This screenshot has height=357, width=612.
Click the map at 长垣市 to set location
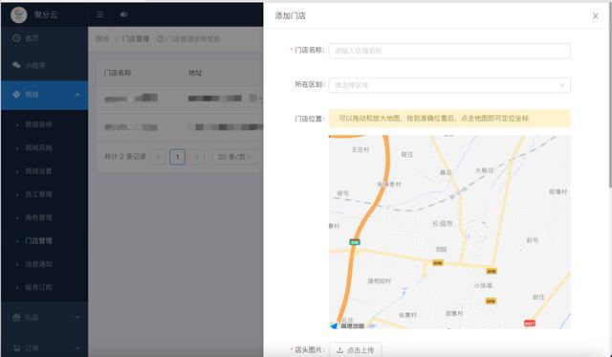pos(442,223)
